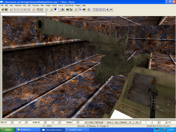Click the red dashed selection box icon
176x132 pixels.
(x=33, y=9)
